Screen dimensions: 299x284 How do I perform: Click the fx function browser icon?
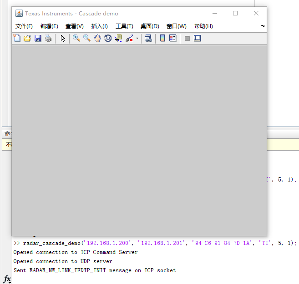(x=7, y=279)
